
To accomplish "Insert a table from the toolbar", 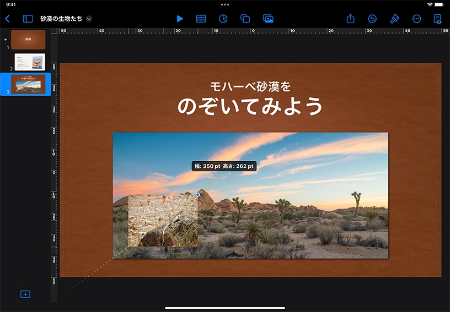I will [x=201, y=19].
